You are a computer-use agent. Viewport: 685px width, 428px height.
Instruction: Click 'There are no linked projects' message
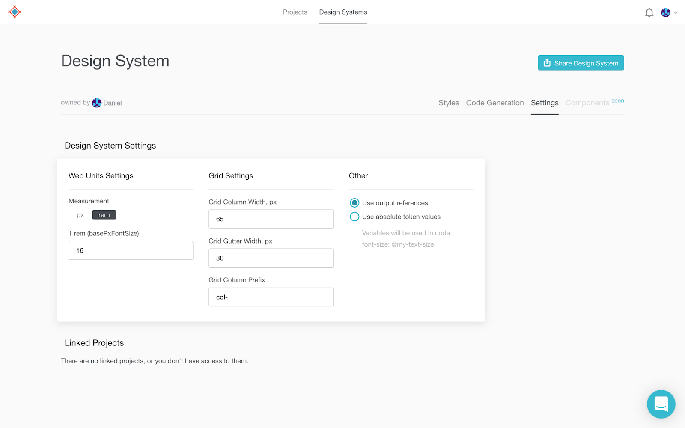pos(155,361)
